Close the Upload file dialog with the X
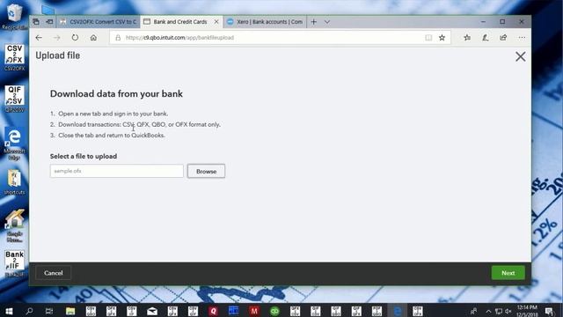Image resolution: width=563 pixels, height=317 pixels. point(520,56)
